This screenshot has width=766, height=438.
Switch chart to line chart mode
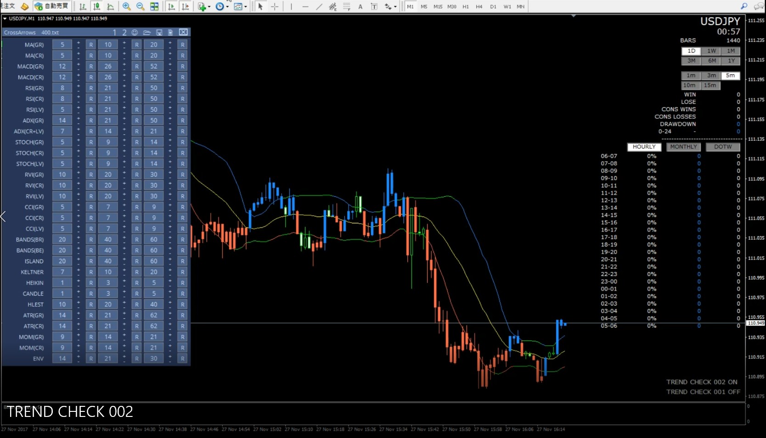110,6
